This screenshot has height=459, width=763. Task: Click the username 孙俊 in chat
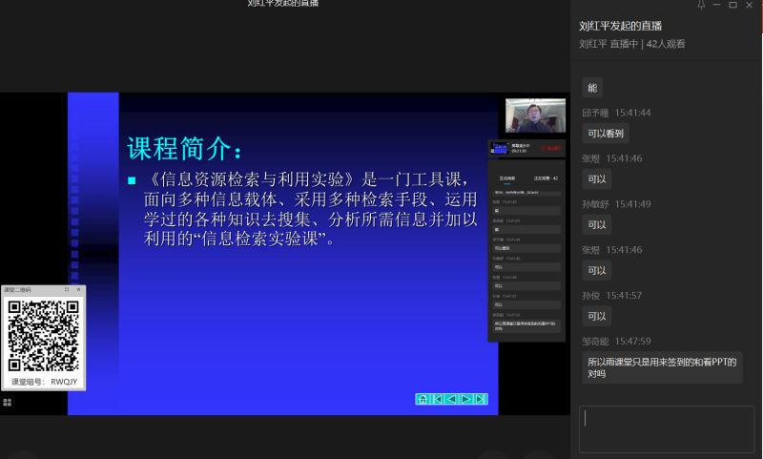pyautogui.click(x=593, y=296)
